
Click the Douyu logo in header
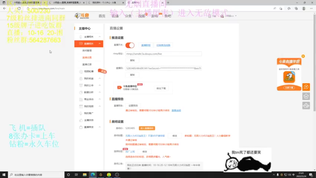point(82,16)
